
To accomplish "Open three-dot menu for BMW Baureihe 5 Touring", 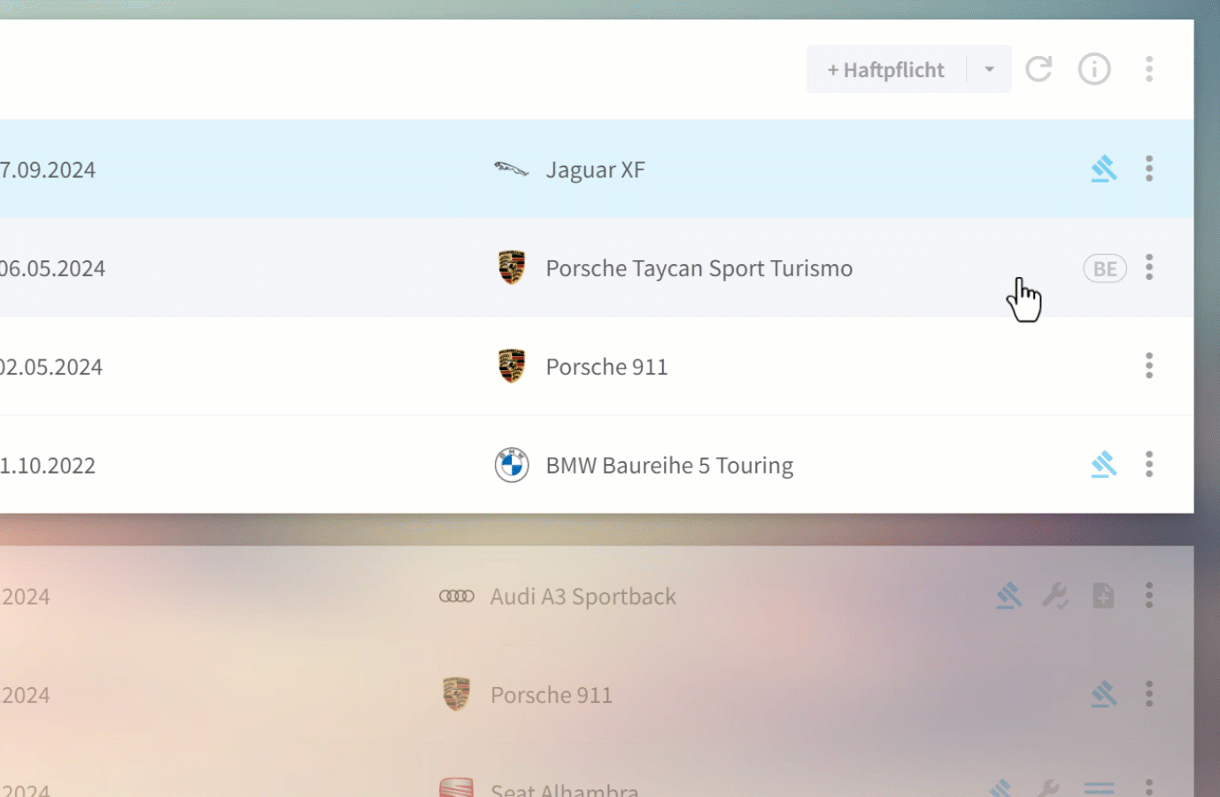I will [x=1149, y=465].
